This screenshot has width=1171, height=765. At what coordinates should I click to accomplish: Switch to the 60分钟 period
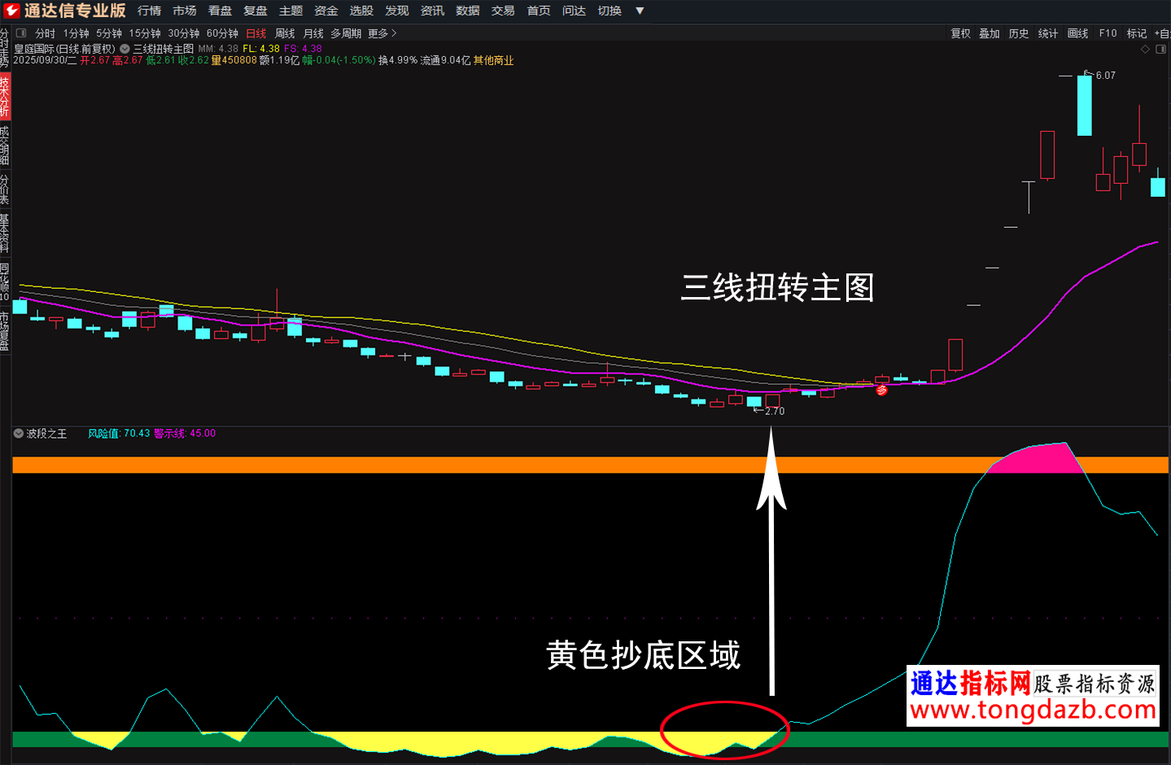pos(222,33)
